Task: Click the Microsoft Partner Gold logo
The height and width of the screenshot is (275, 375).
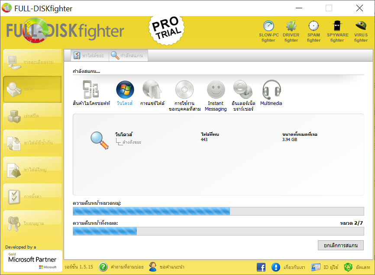Action: point(32,261)
